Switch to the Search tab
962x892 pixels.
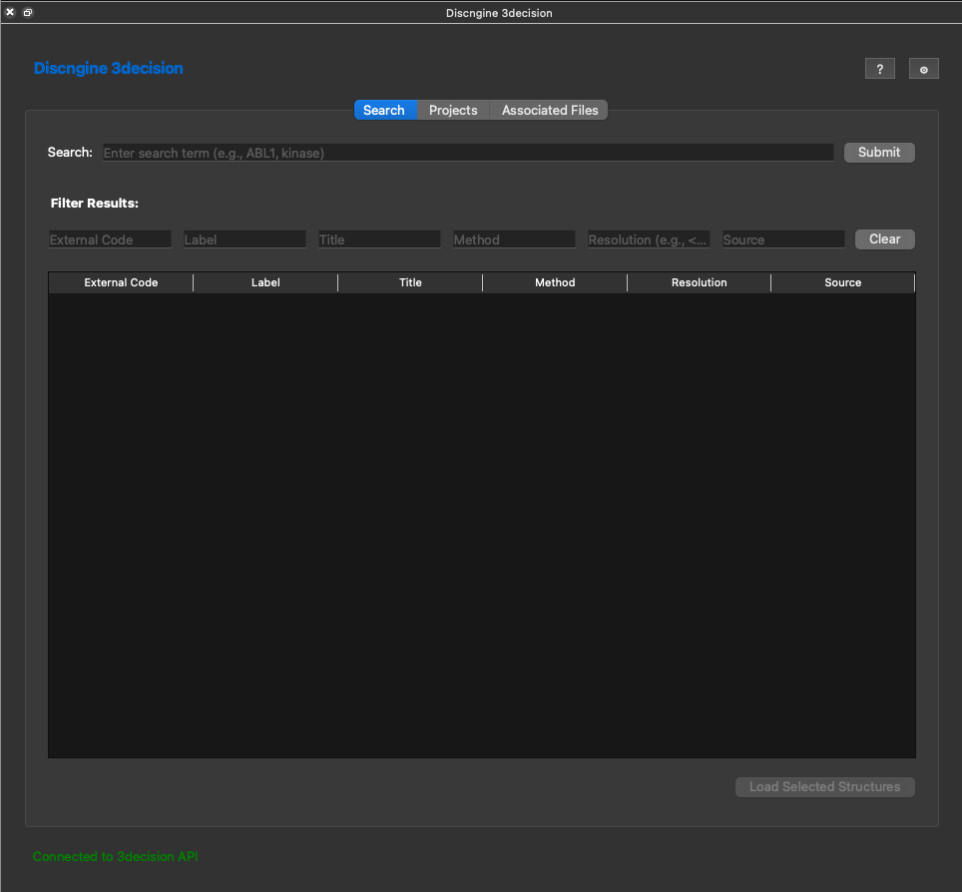(384, 110)
